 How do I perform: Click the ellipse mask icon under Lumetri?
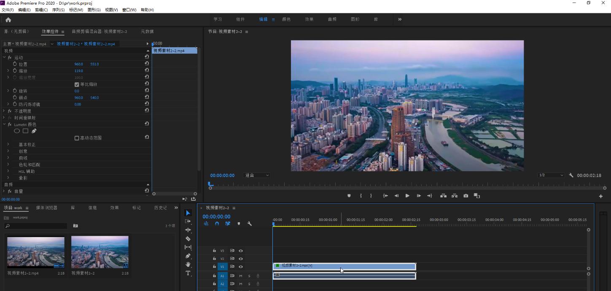coord(17,131)
